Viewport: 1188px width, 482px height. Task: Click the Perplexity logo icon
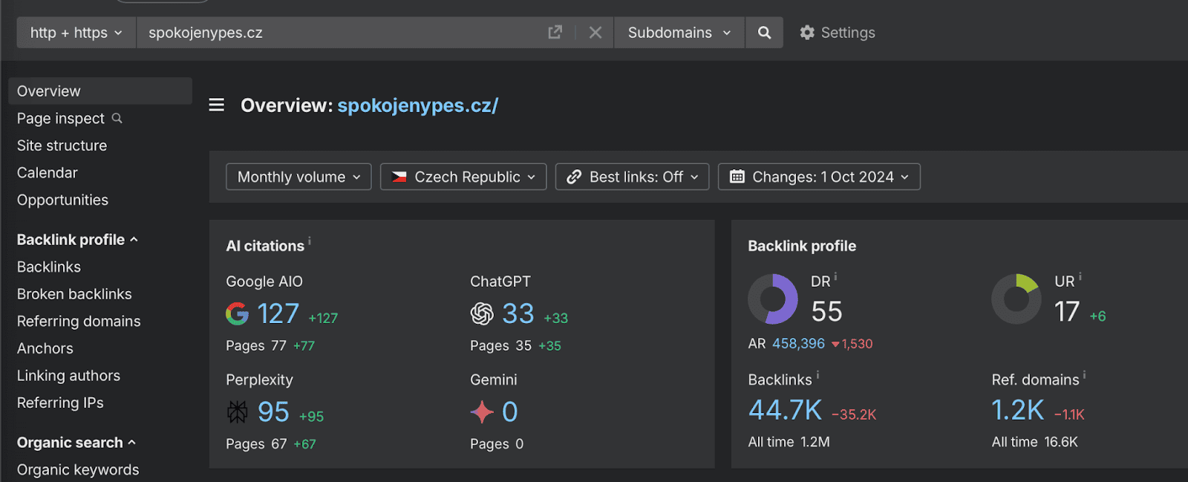[x=238, y=411]
